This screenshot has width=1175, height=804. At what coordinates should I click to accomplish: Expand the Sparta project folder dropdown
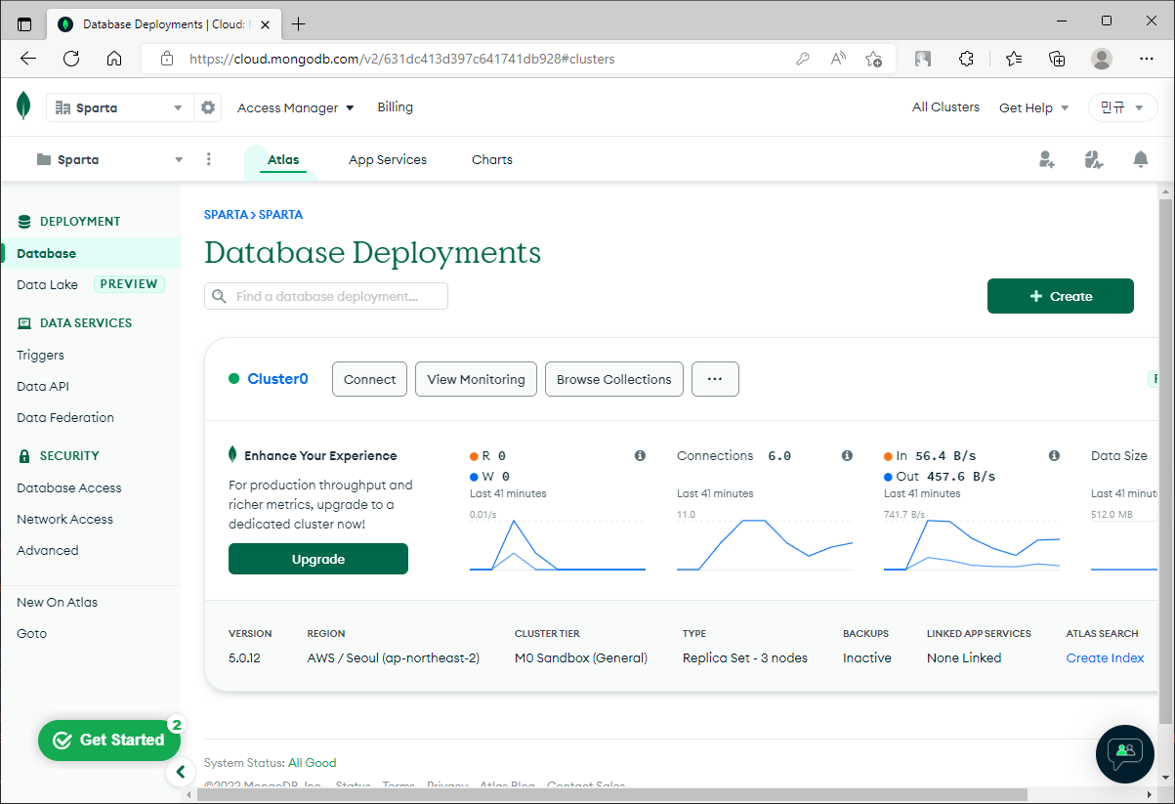pyautogui.click(x=110, y=159)
